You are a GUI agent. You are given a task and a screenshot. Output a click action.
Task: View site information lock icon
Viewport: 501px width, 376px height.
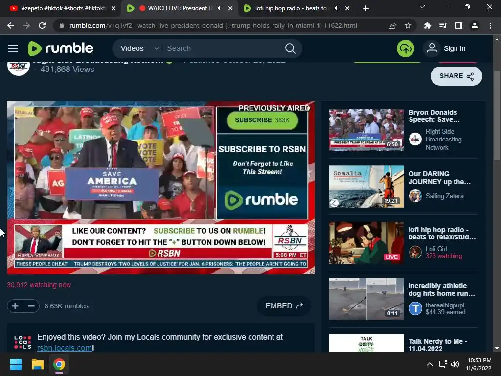62,25
